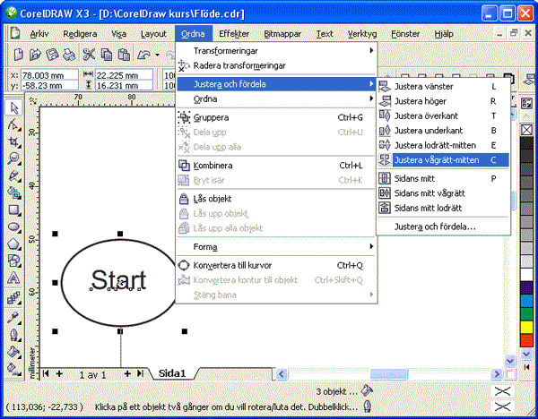Open the undo history dropdown arrow

157,55
